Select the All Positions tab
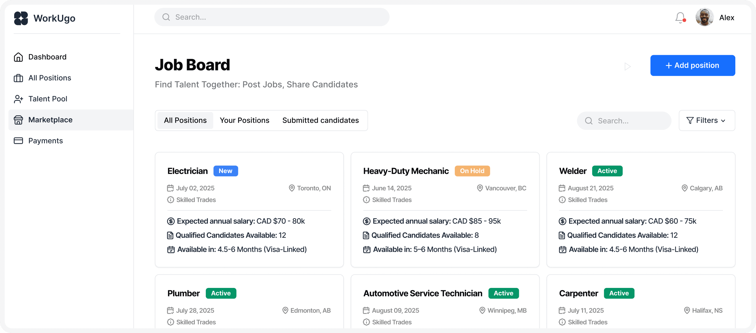Viewport: 756px width, 333px height. coord(185,121)
